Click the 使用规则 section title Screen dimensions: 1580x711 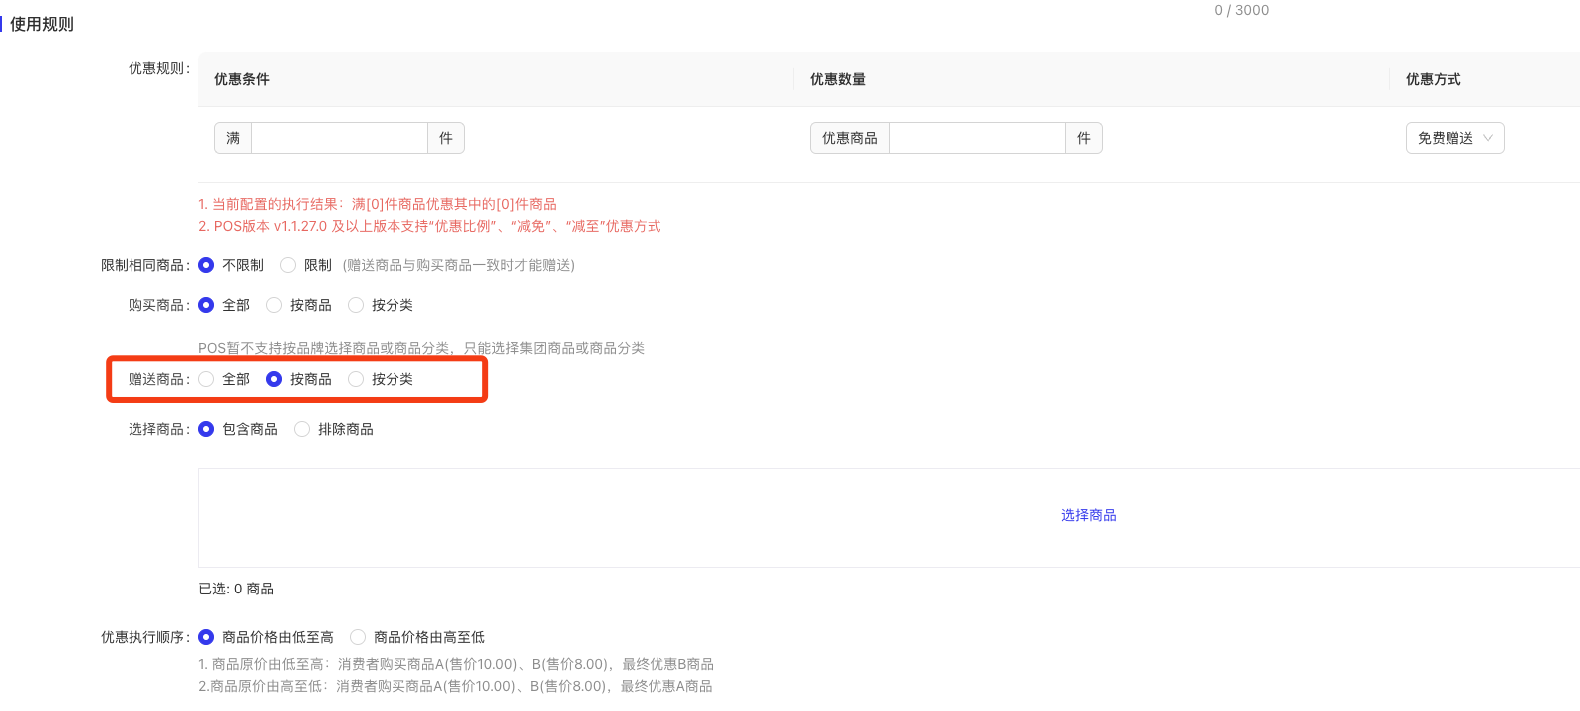[42, 24]
